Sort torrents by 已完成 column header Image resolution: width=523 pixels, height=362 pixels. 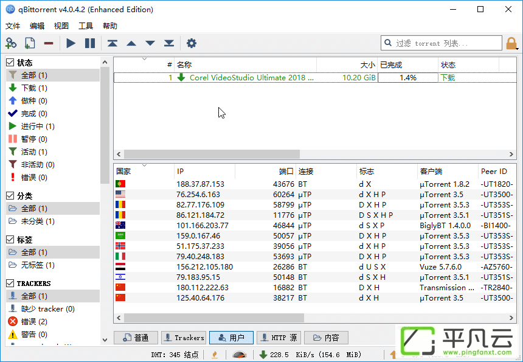(x=408, y=64)
